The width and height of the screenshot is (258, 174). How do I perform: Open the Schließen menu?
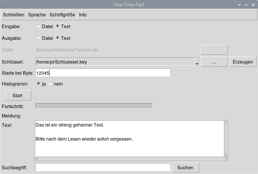(14, 15)
